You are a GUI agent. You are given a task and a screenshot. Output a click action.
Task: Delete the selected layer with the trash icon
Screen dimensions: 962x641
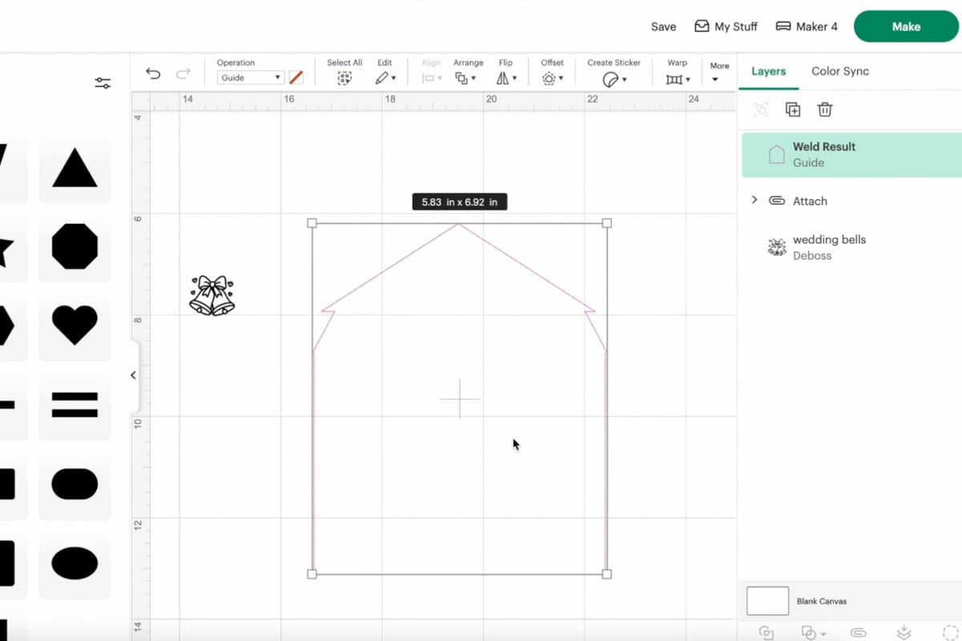[824, 109]
